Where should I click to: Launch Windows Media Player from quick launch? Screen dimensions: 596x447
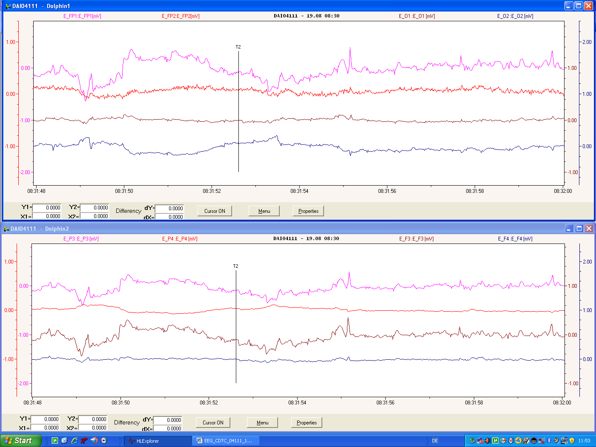point(104,441)
